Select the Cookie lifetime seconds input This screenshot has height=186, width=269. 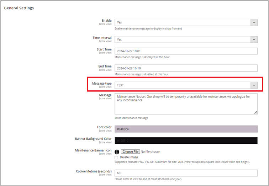(186, 173)
